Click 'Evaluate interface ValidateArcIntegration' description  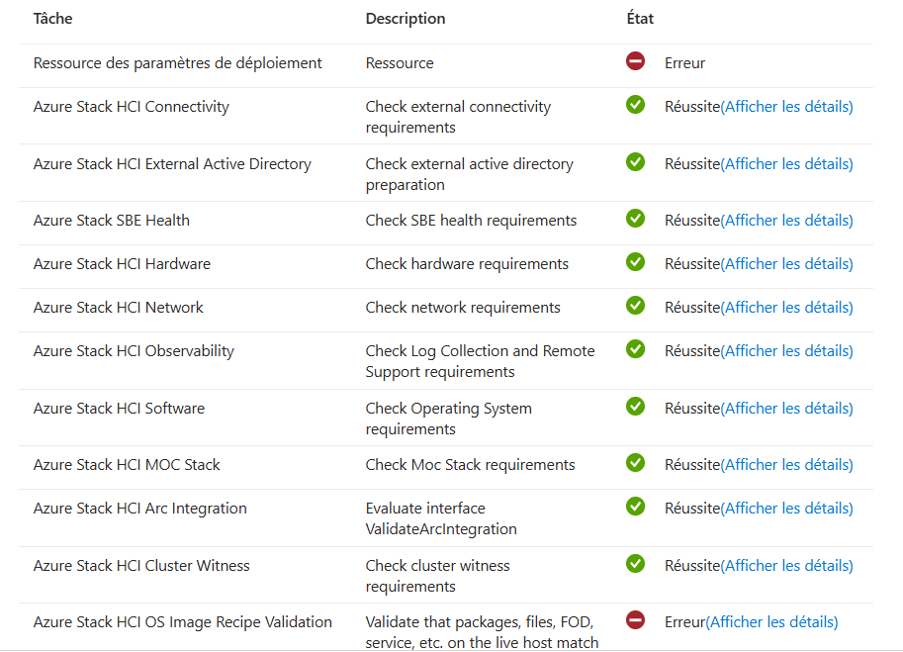[x=441, y=519]
